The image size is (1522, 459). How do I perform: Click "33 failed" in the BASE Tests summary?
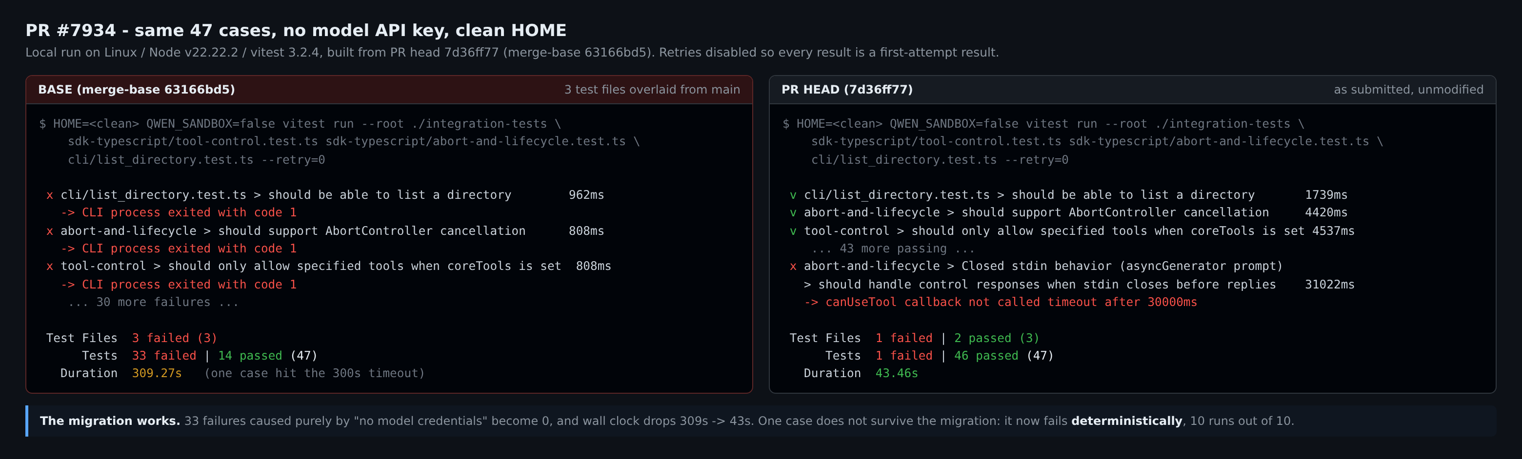pyautogui.click(x=163, y=356)
